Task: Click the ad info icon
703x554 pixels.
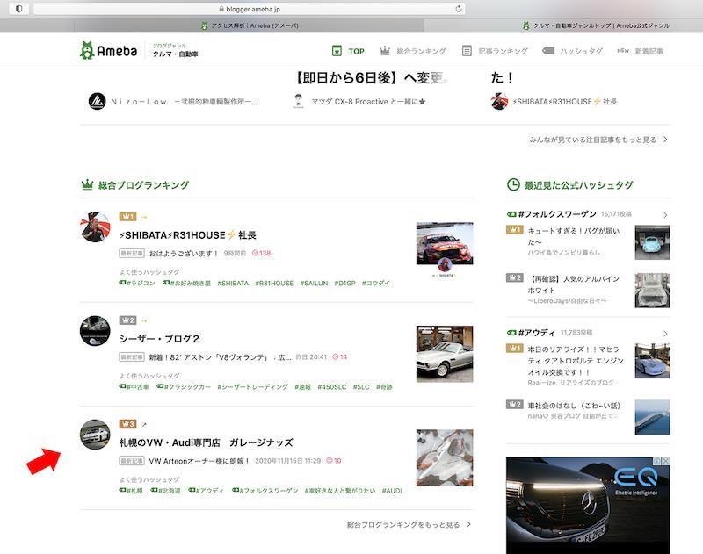Action: 657,460
